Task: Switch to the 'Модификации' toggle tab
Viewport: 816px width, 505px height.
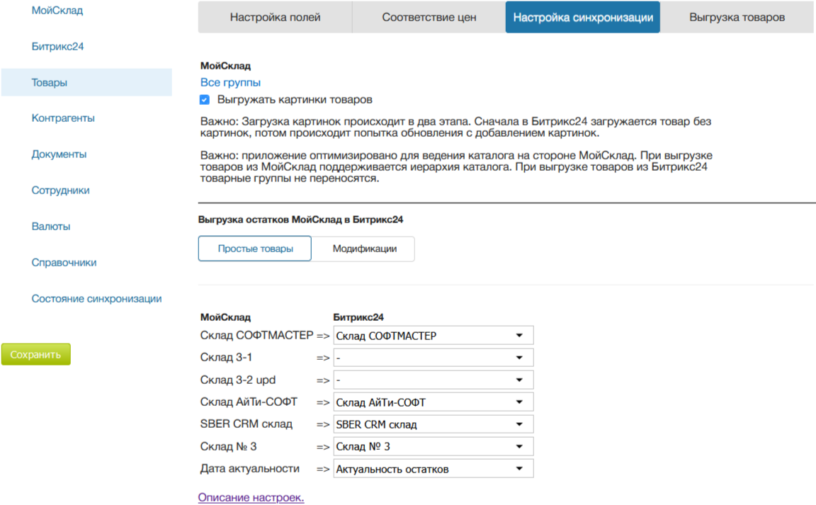Action: pyautogui.click(x=364, y=249)
